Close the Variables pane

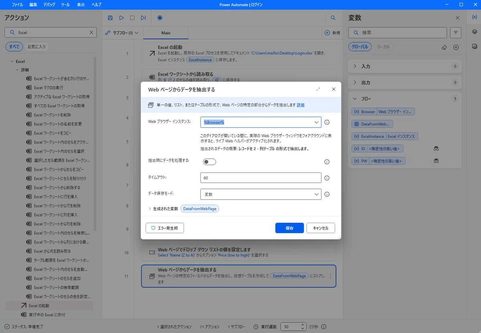coord(458,18)
